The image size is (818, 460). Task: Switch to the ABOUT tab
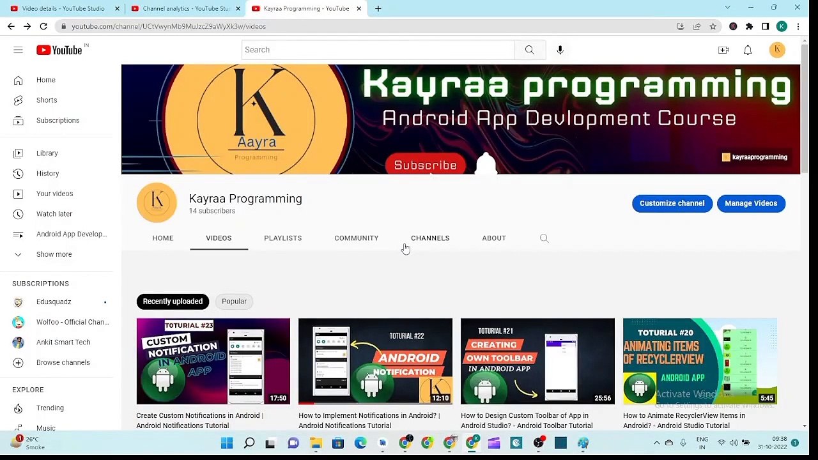[494, 238]
